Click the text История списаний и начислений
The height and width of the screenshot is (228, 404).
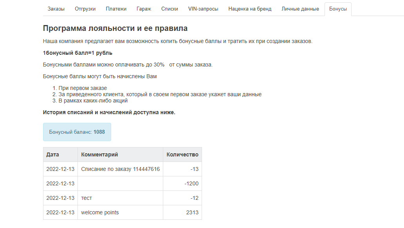coord(109,113)
